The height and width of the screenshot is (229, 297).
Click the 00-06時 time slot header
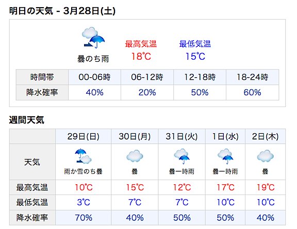pyautogui.click(x=94, y=77)
